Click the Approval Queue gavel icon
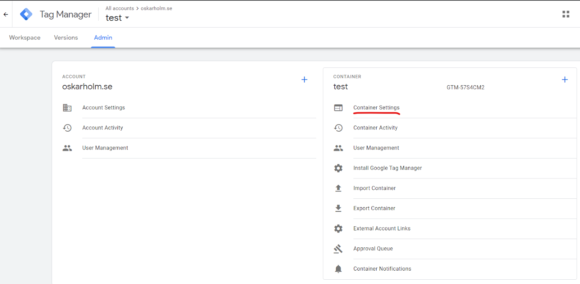Viewport: 580px width, 284px height. click(x=338, y=248)
